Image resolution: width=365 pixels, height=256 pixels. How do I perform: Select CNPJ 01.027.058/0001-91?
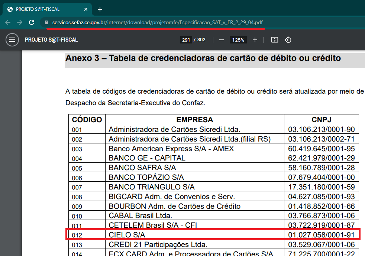pos(321,235)
